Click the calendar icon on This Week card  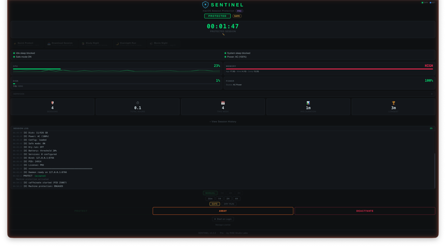223,103
